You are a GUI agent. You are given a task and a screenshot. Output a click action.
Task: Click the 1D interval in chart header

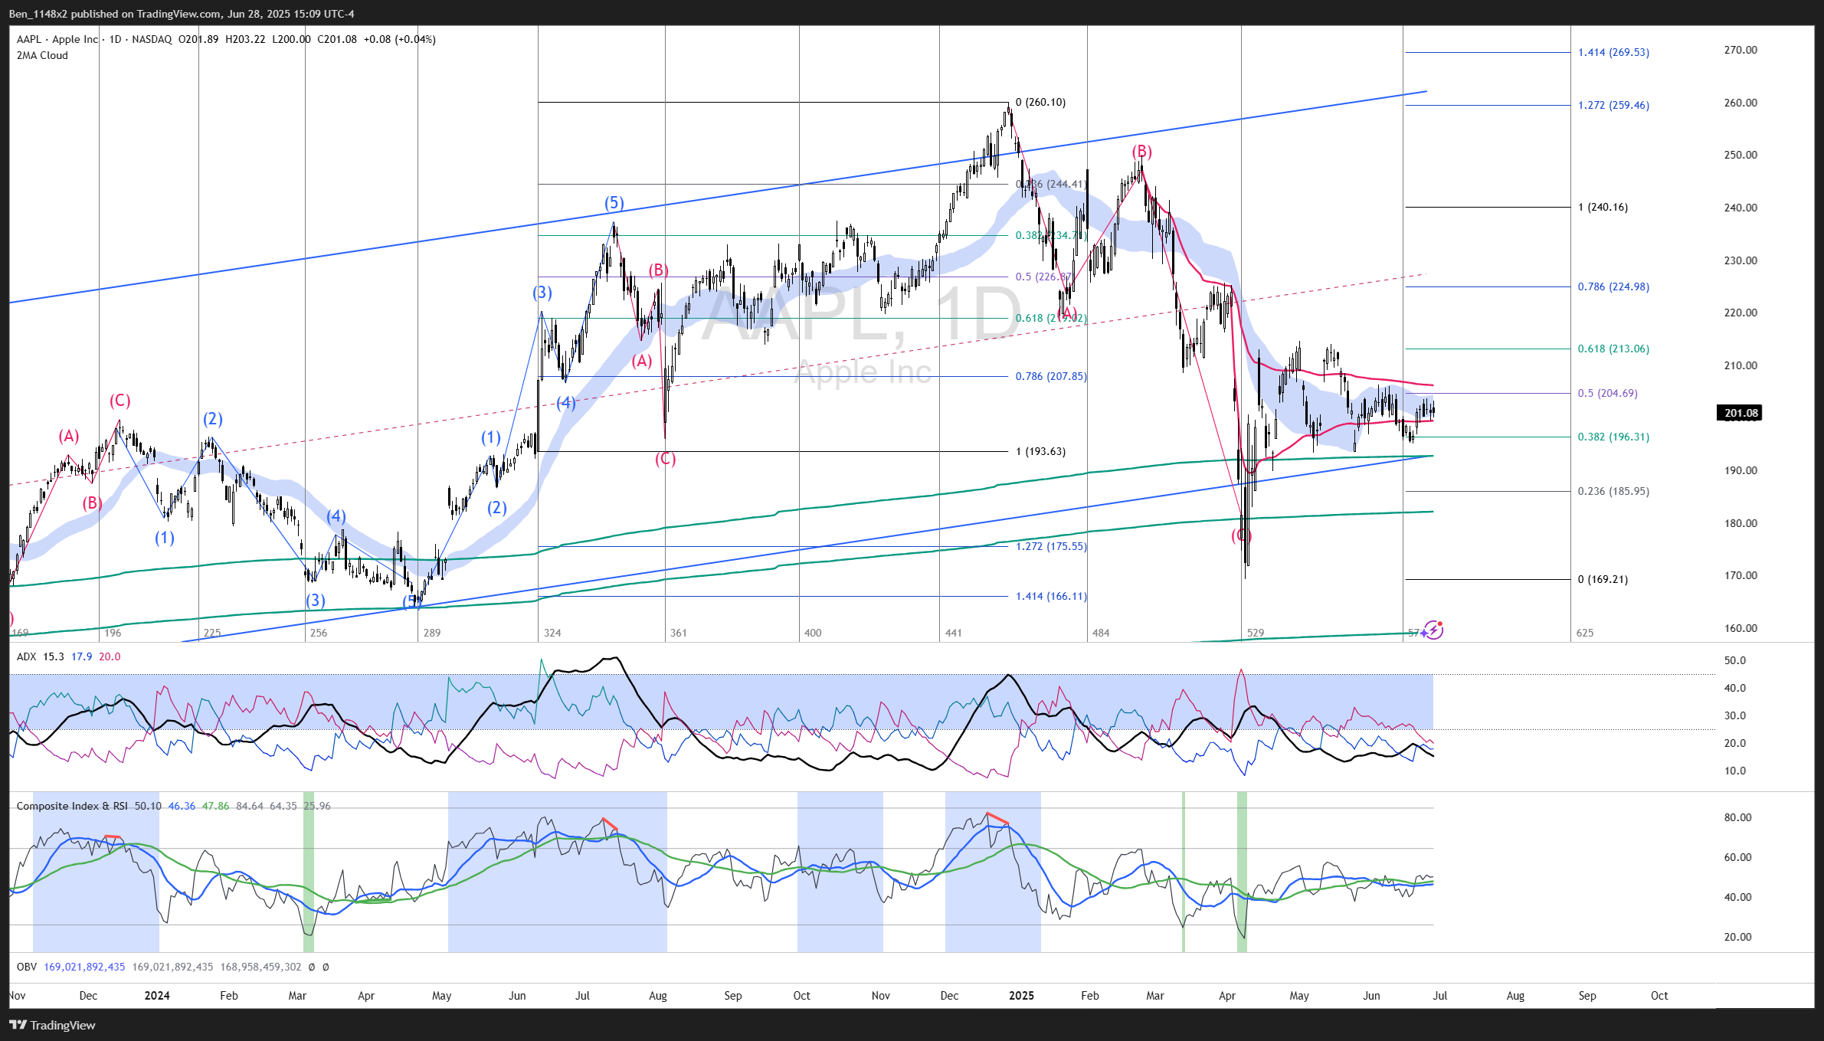coord(115,39)
